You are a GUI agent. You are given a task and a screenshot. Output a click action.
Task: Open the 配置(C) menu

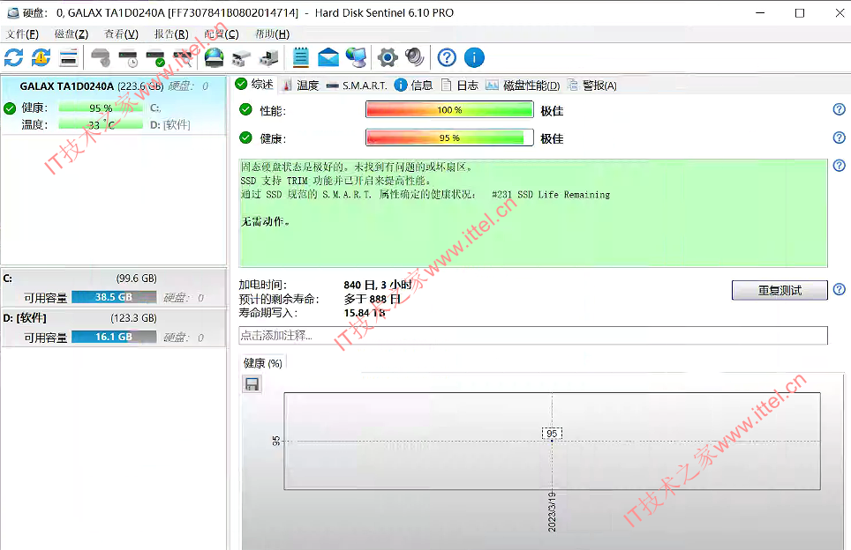coord(222,34)
